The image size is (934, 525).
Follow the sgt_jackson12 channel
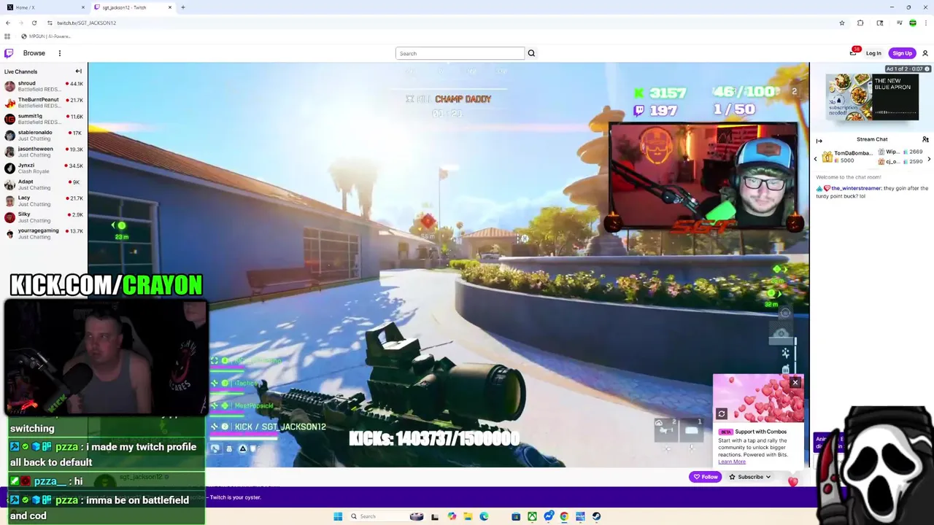pyautogui.click(x=706, y=477)
